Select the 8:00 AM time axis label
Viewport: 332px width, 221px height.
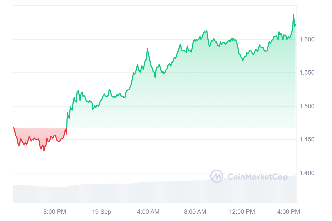pyautogui.click(x=195, y=212)
